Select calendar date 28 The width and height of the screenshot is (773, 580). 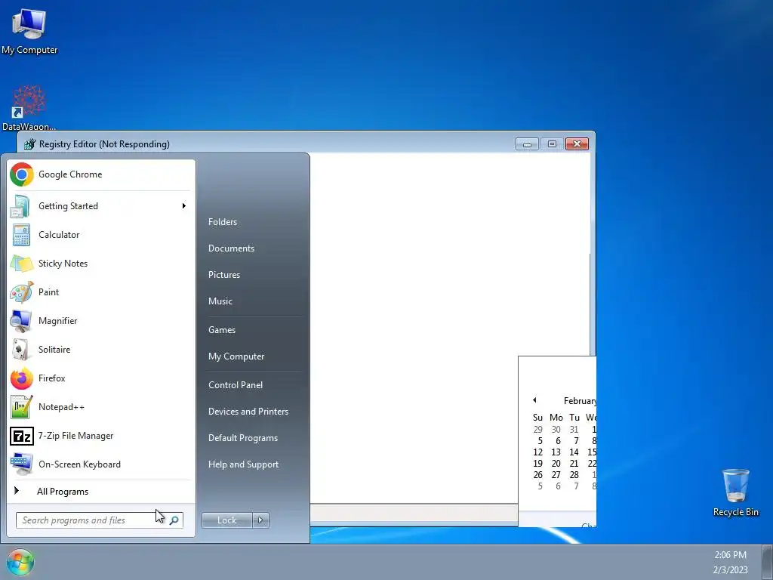point(574,475)
